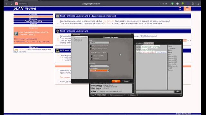The width and height of the screenshot is (206, 115).
Task: Enable the launch-with-system checkbox in settings
Action: tap(90, 46)
